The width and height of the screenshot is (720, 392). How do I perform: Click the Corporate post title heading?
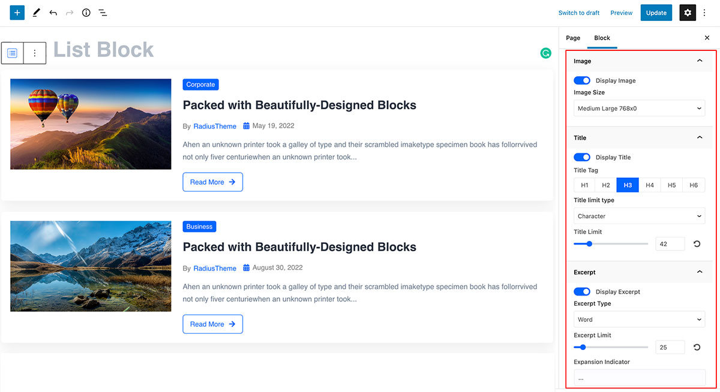click(x=299, y=105)
